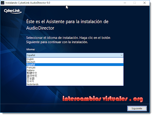The height and width of the screenshot is (116, 153).
Task: Minimize the installer window
Action: tap(125, 3)
